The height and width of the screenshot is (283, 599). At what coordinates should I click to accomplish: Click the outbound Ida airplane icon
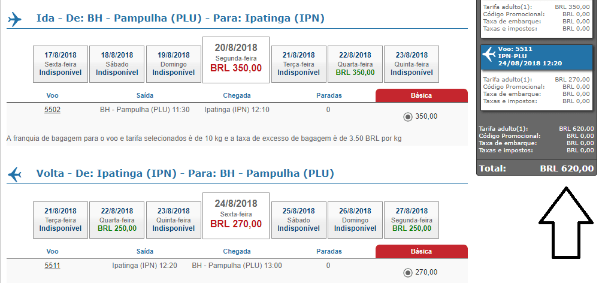[x=14, y=19]
